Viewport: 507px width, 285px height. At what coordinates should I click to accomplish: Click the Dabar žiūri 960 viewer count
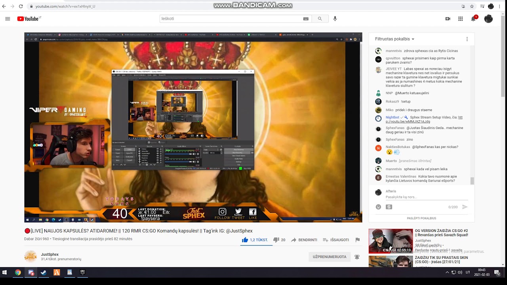click(36, 239)
